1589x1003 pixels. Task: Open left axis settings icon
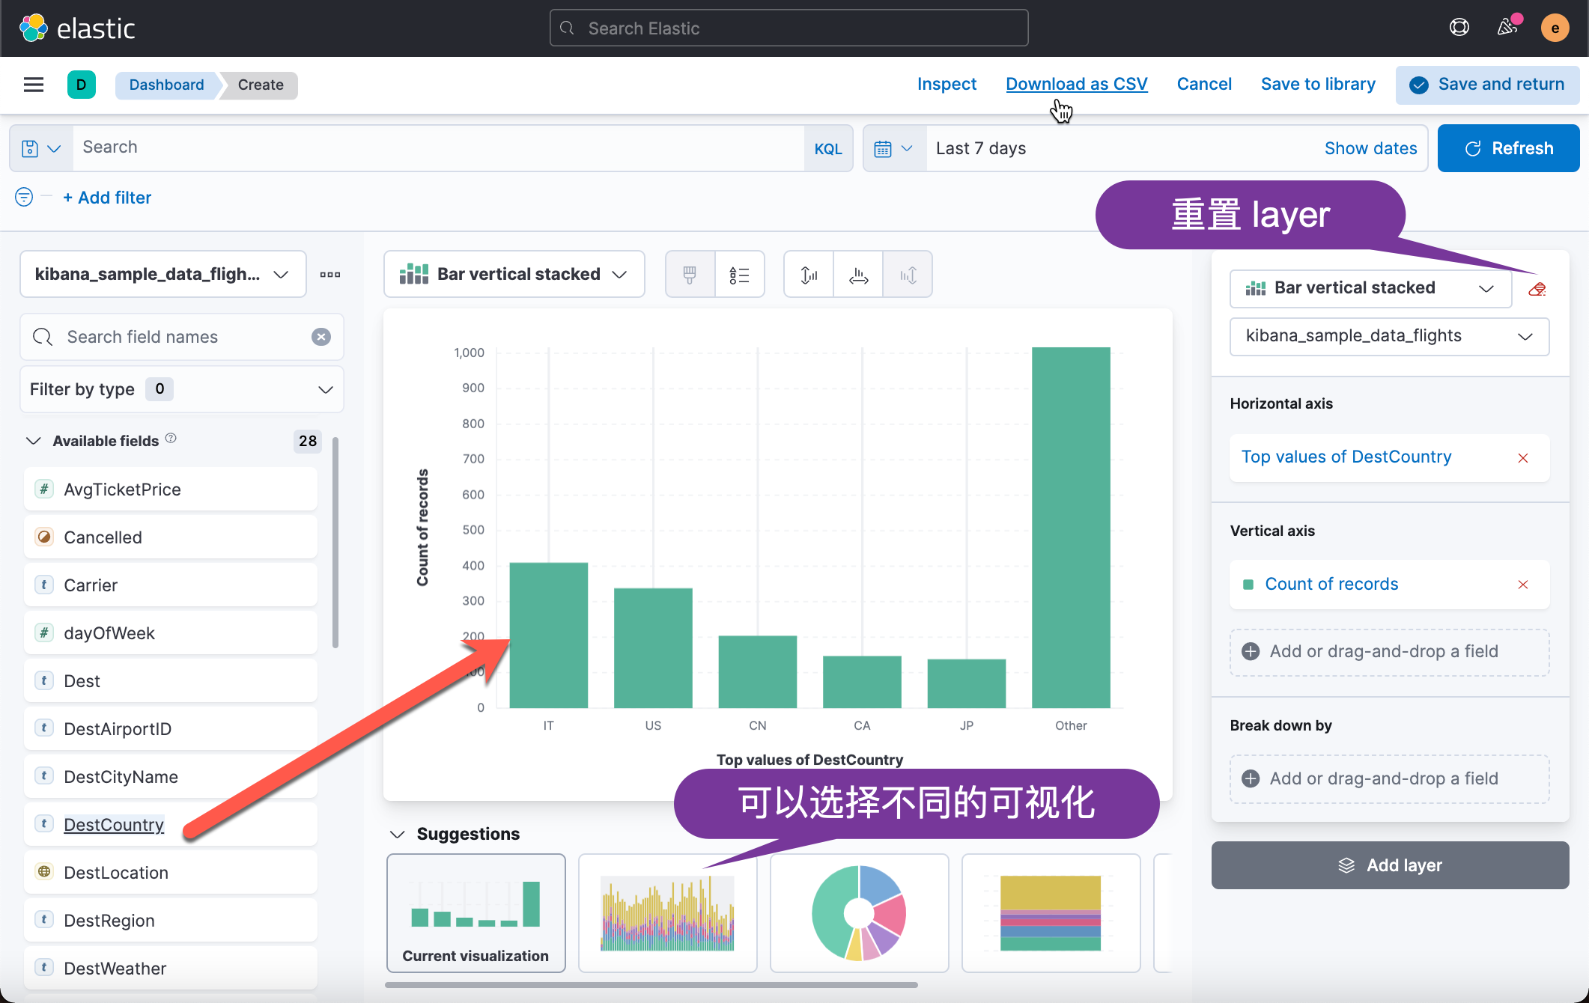click(x=809, y=275)
